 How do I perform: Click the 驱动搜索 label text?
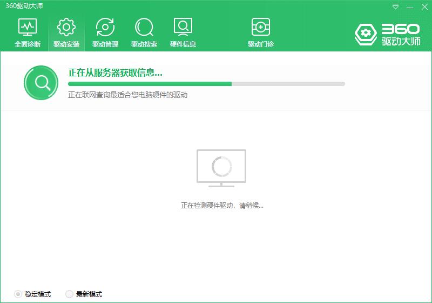click(144, 44)
